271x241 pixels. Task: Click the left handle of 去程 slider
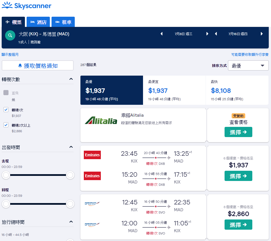coord(6,175)
